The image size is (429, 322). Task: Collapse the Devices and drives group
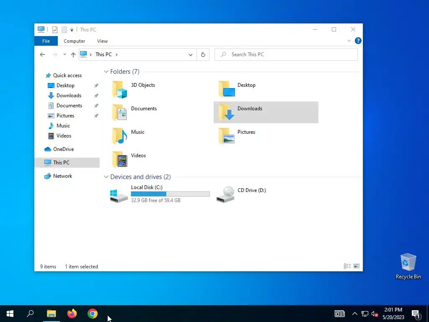pyautogui.click(x=106, y=177)
